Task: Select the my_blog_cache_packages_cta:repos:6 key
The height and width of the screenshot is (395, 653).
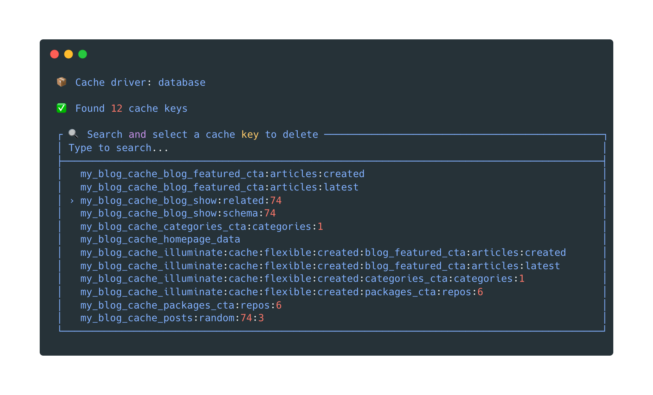Action: tap(181, 305)
